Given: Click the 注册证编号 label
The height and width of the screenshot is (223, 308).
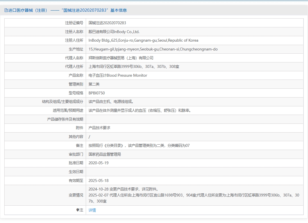Looking at the screenshot, I should 74,23.
